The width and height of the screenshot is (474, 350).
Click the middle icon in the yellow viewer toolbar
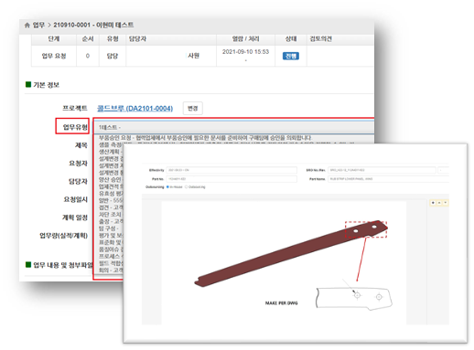pyautogui.click(x=439, y=203)
